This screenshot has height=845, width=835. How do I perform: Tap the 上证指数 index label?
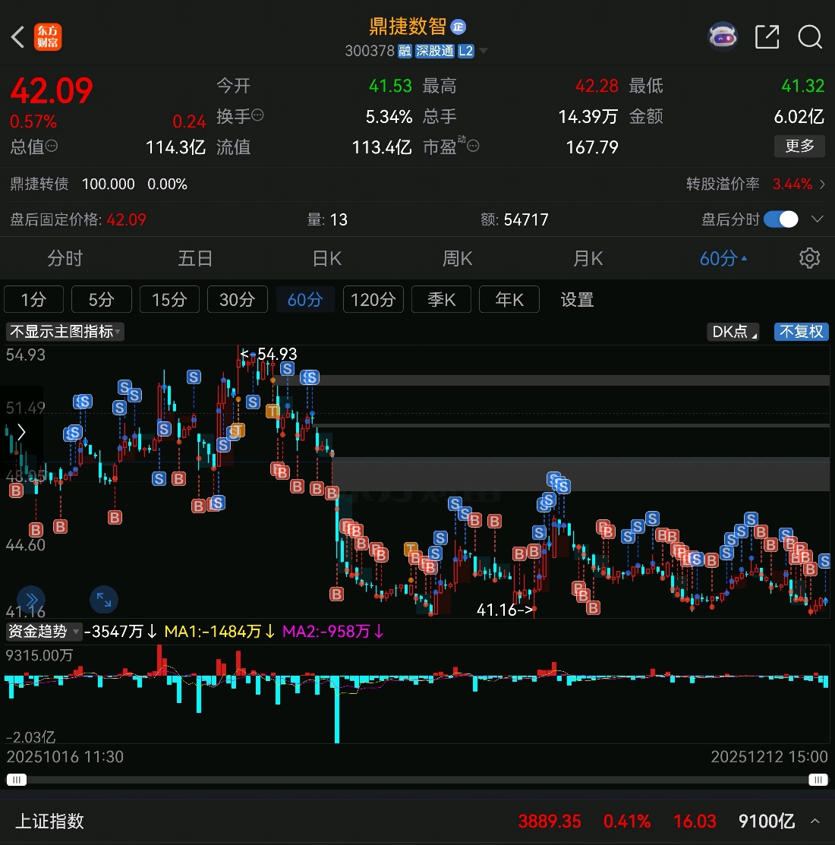(49, 821)
